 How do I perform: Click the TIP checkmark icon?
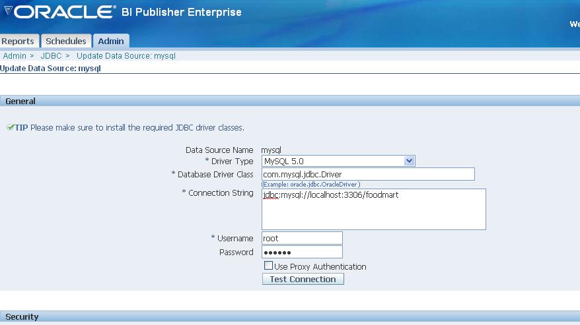pos(11,127)
